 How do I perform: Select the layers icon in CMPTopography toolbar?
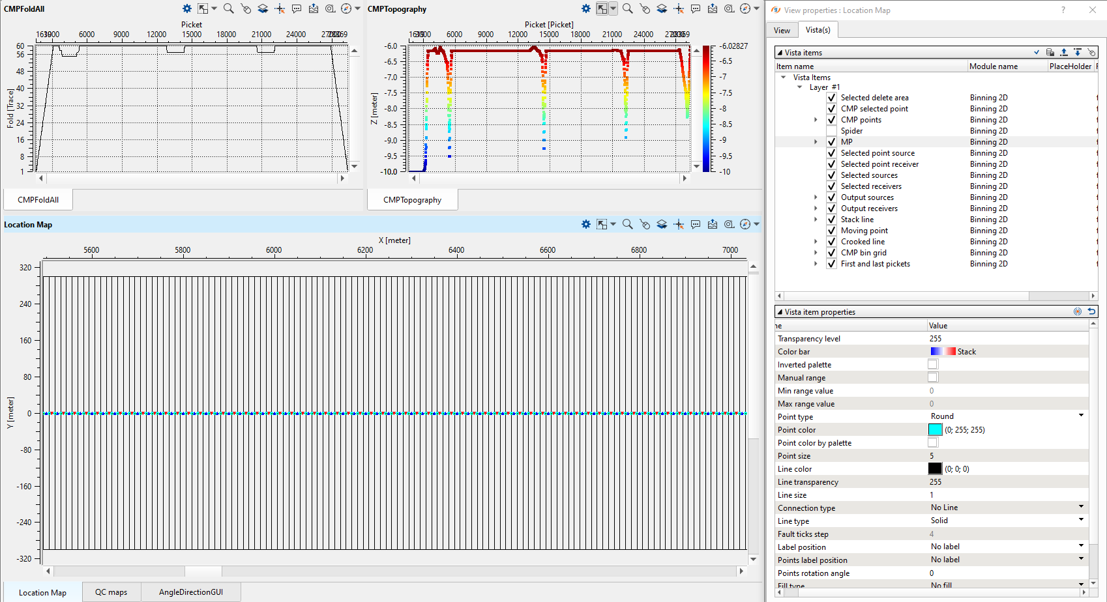tap(662, 8)
